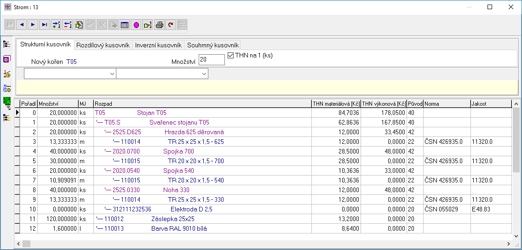Open the sidebar tree structure icon at top
Viewport: 522px width, 250px height.
6,44
